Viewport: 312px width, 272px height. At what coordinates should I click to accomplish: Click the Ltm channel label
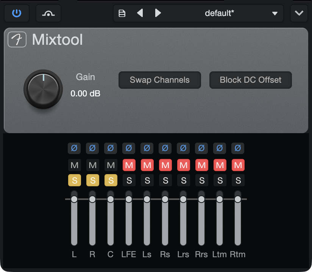pos(220,255)
